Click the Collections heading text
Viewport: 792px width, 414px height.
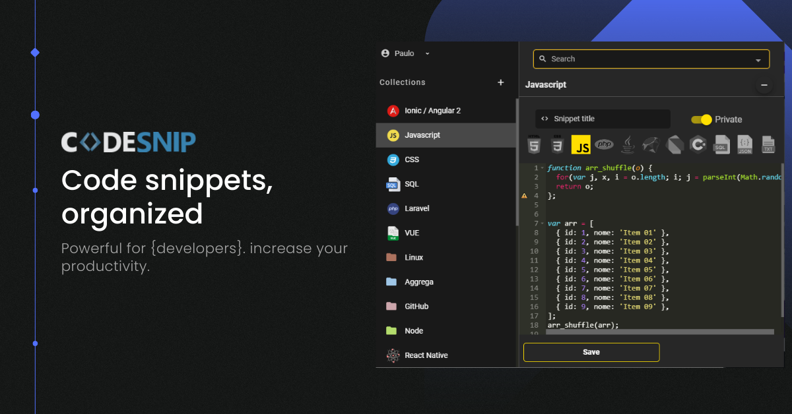pyautogui.click(x=403, y=82)
